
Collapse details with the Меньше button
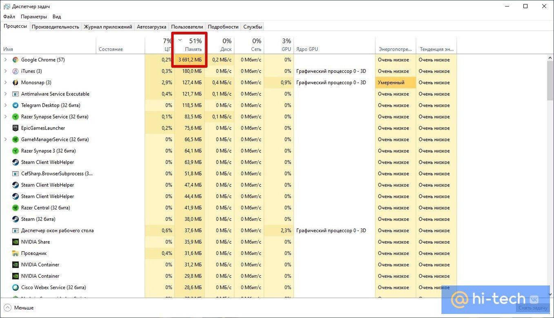coord(19,308)
